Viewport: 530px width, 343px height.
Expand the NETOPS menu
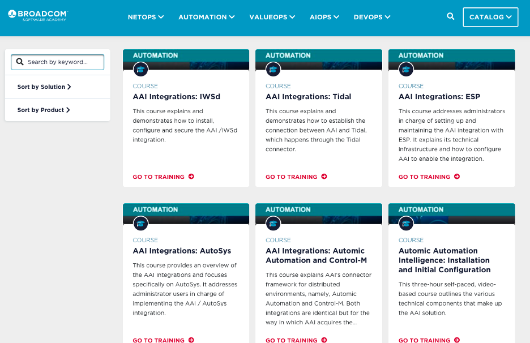click(x=146, y=17)
